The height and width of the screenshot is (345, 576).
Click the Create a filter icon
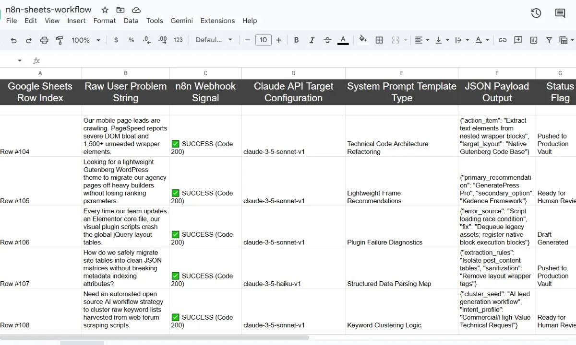(x=549, y=40)
